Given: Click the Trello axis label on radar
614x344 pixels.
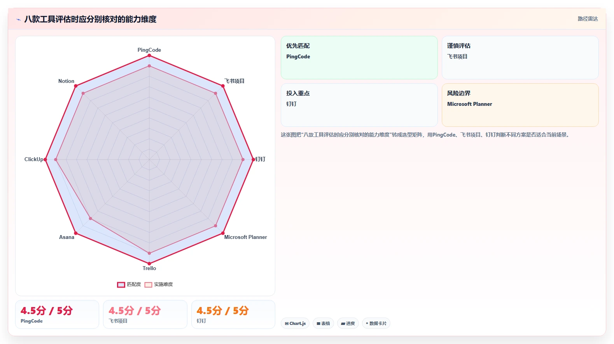Looking at the screenshot, I should point(149,268).
